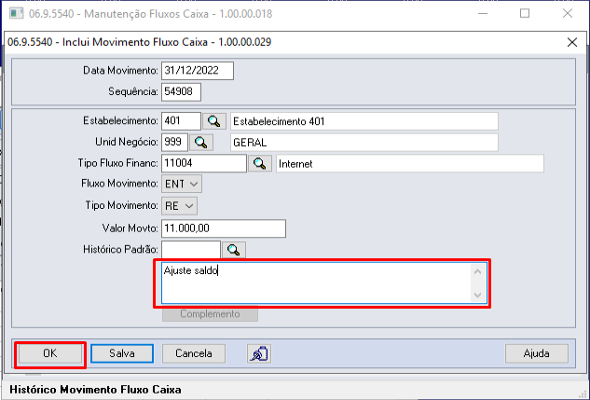590x400 pixels.
Task: Open the Unid Negócio search magnifier
Action: coord(201,143)
